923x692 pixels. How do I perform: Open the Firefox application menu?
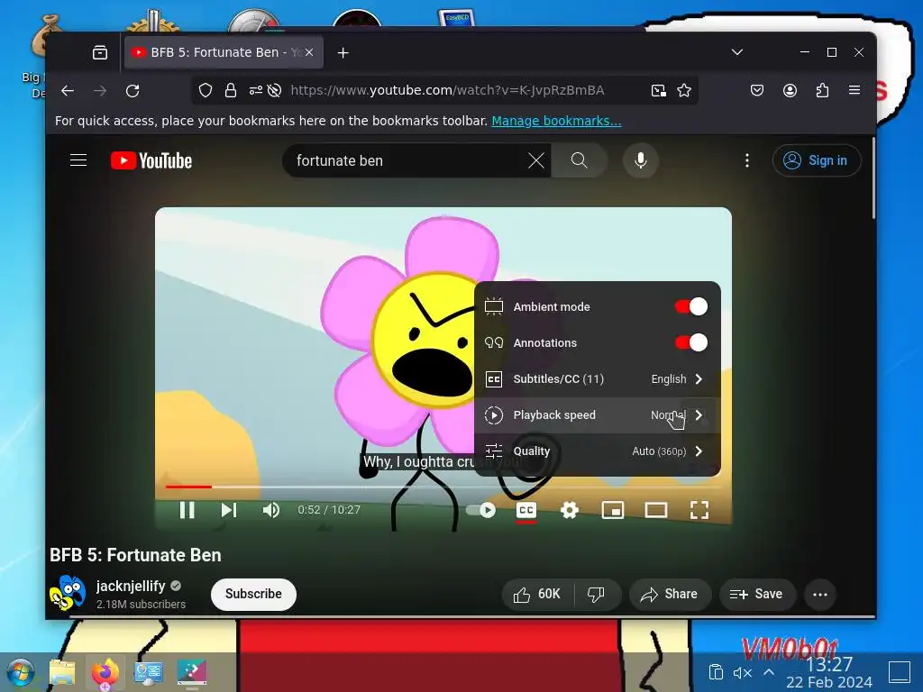pyautogui.click(x=854, y=91)
